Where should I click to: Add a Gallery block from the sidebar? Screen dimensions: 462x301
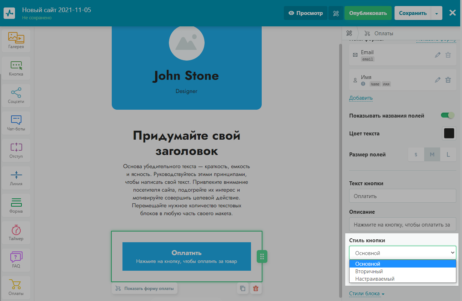pyautogui.click(x=16, y=41)
